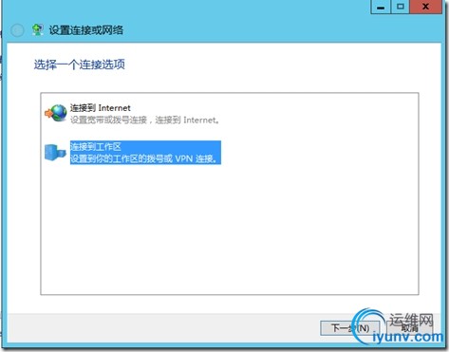
Task: Click the network setup wizard title icon
Action: pos(38,29)
